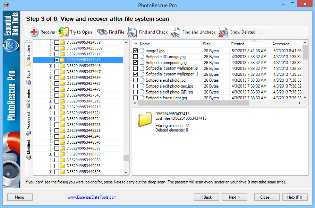
Task: Click the Recover red cross icon
Action: pos(34,32)
